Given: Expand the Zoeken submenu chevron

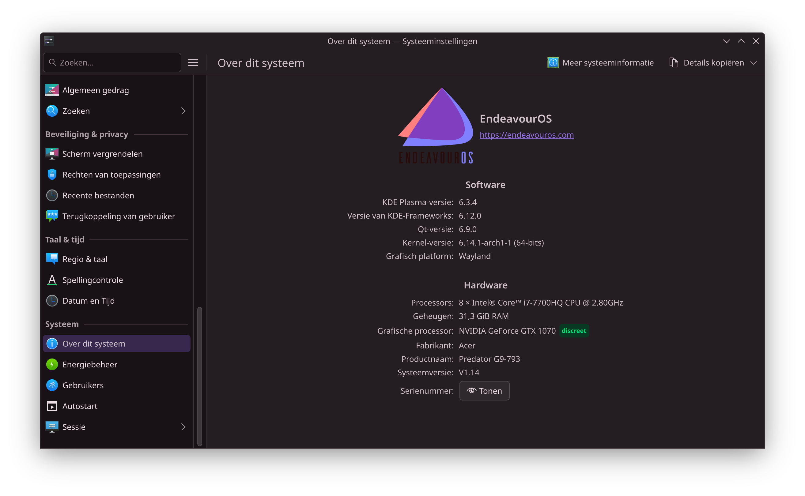Looking at the screenshot, I should (183, 111).
